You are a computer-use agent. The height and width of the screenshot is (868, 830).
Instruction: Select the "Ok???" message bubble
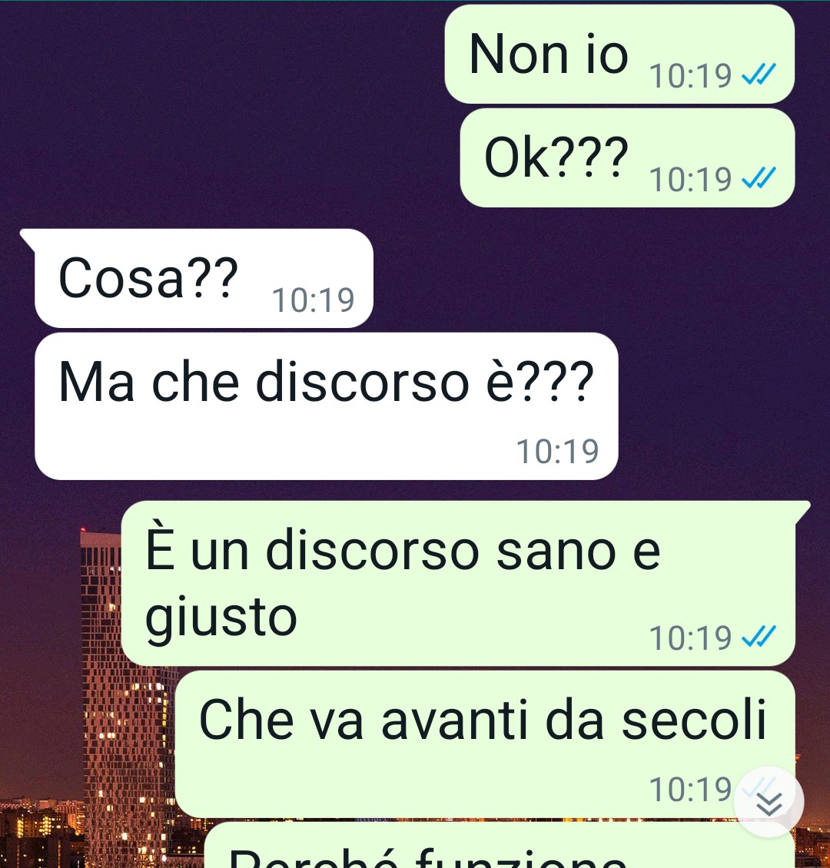[x=627, y=157]
